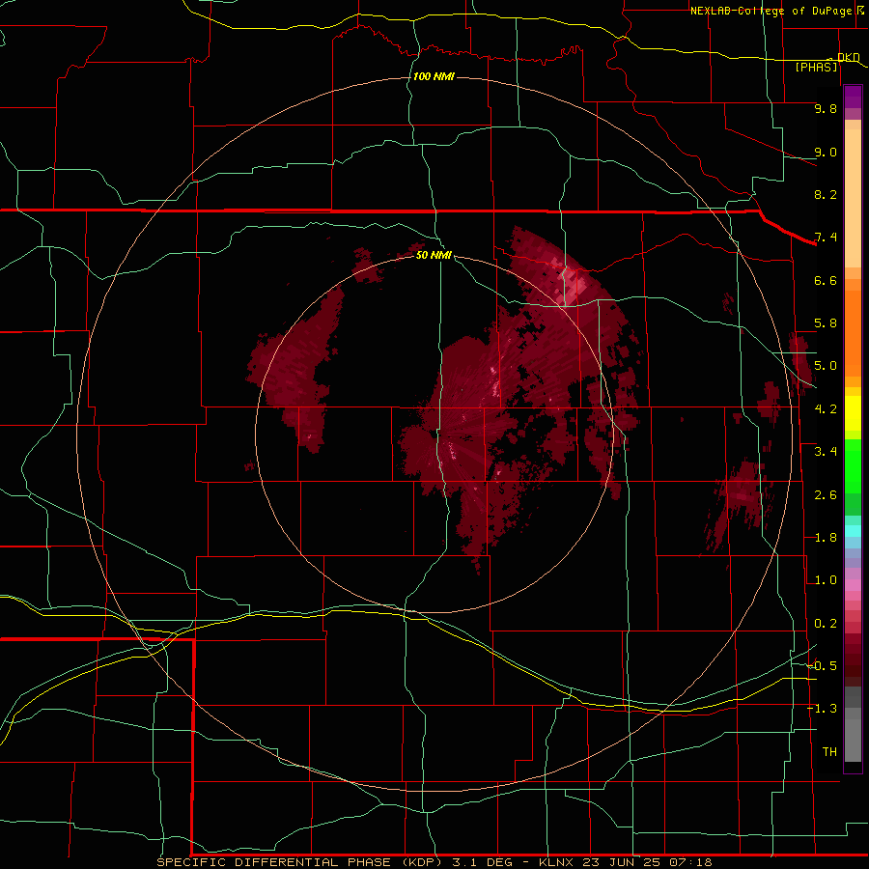Click the 1.8 value on the color scale
Viewport: 869px width, 869px height.
(826, 538)
